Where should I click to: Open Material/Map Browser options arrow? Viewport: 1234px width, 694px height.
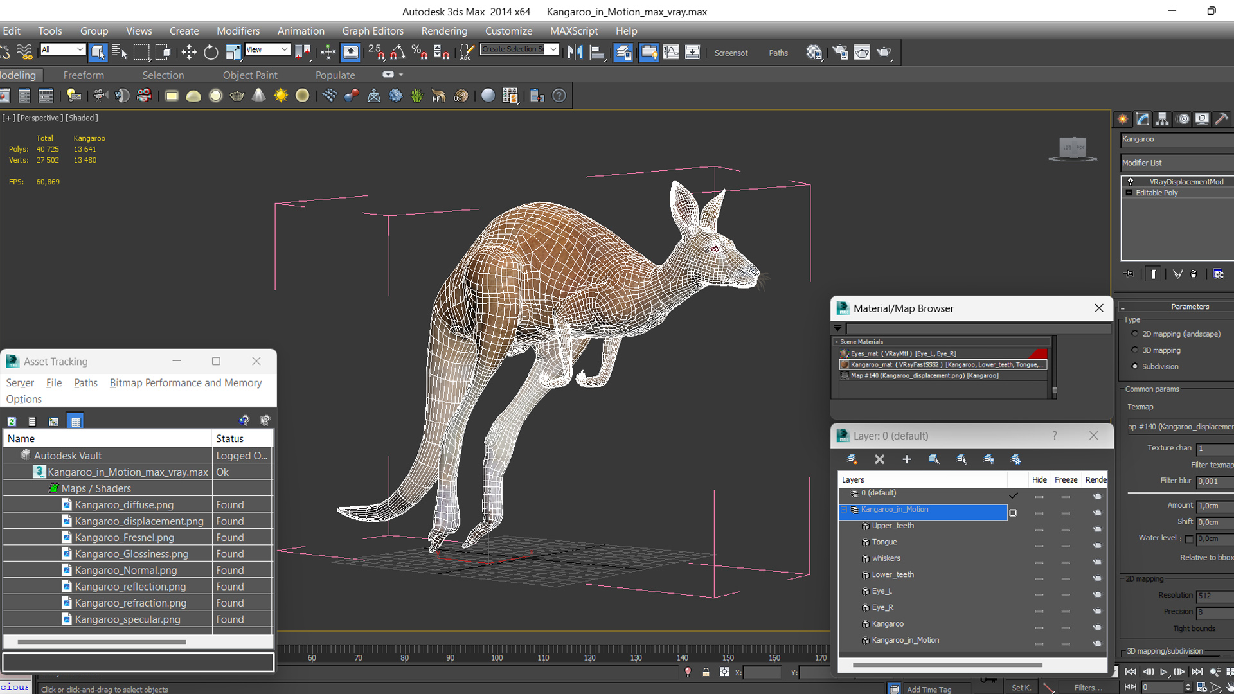pyautogui.click(x=837, y=328)
